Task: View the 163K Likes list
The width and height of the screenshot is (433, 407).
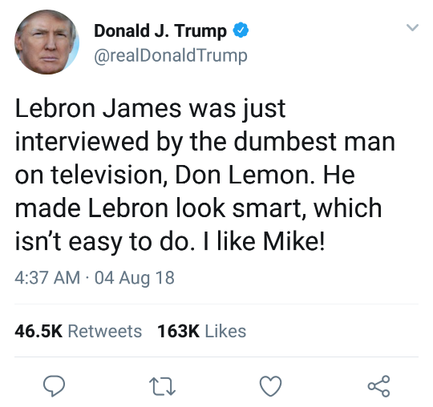Action: pos(201,331)
